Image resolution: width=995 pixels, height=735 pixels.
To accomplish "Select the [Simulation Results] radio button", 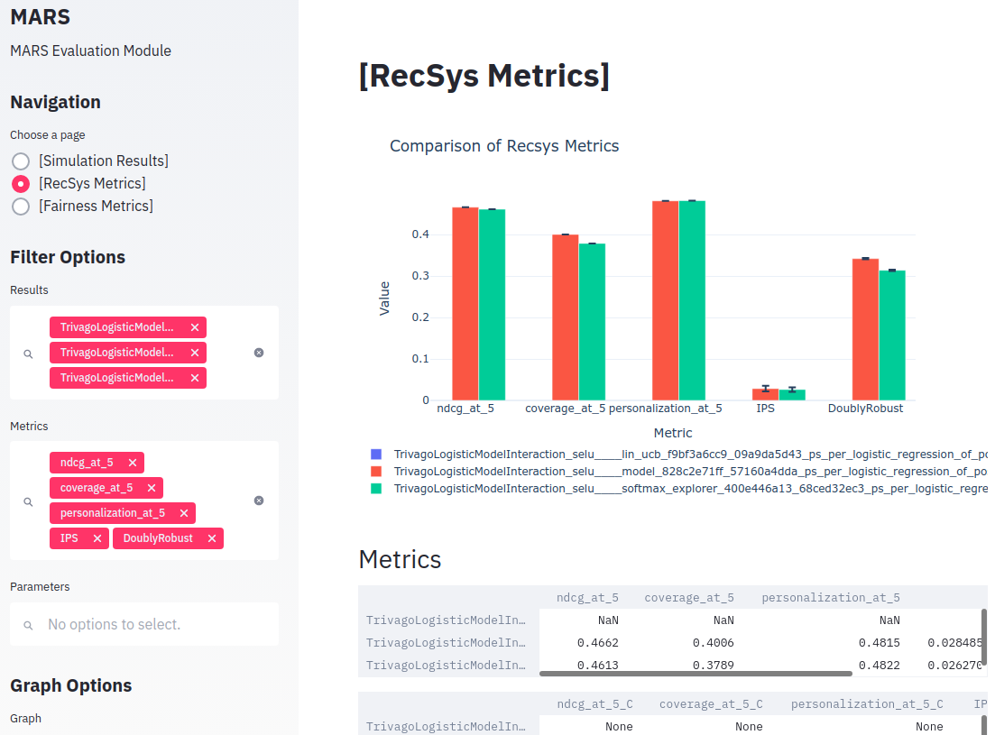I will click(x=21, y=161).
